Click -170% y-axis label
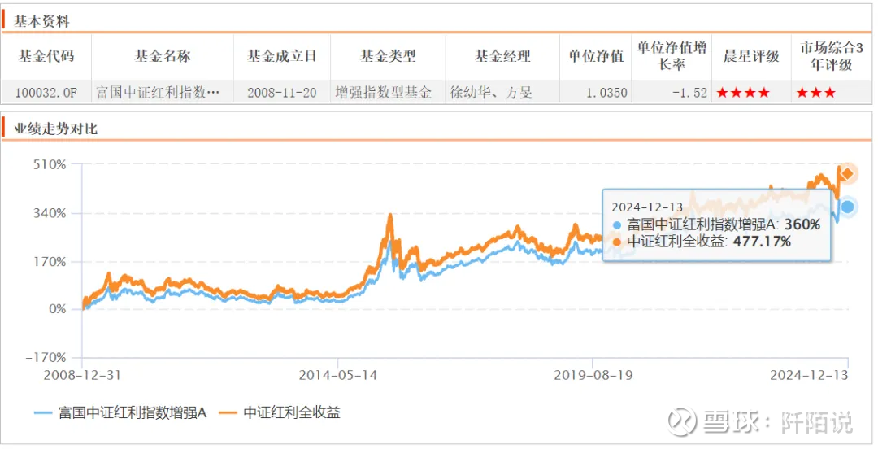 tap(46, 358)
